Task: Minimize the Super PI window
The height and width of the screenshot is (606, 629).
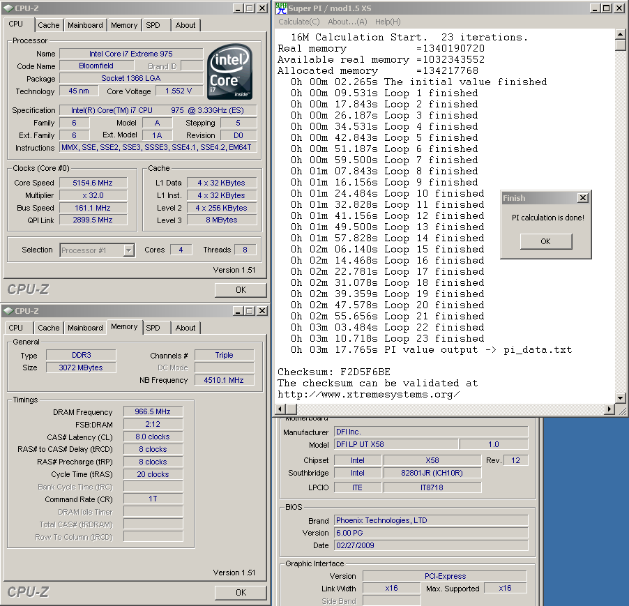Action: click(596, 8)
